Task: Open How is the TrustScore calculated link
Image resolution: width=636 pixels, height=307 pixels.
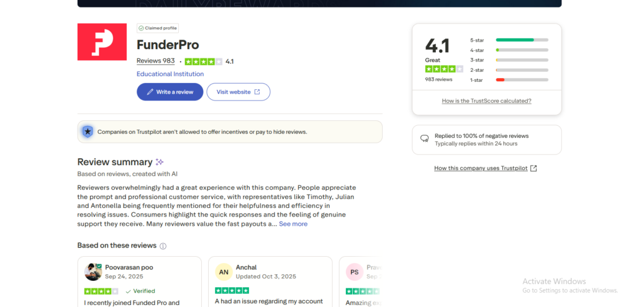Action: pos(486,100)
